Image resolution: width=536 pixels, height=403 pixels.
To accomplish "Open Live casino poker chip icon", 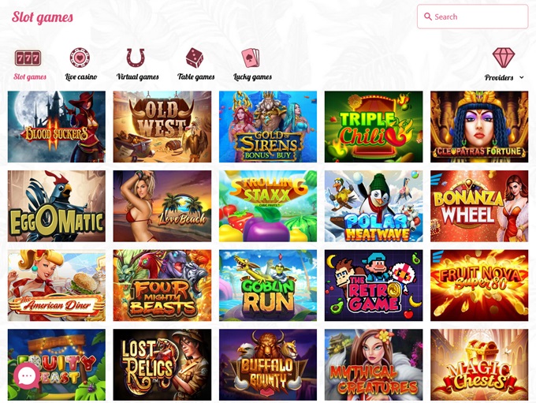I will pos(80,58).
